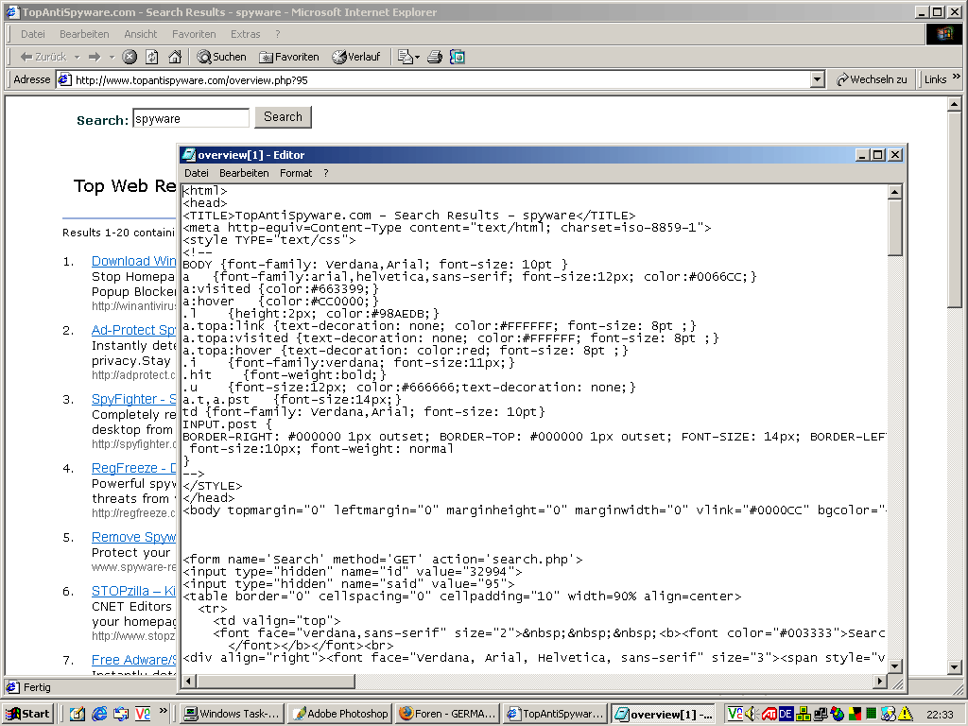Image resolution: width=968 pixels, height=726 pixels.
Task: Click the Editor horizontal scrollbar thumb
Action: click(276, 681)
